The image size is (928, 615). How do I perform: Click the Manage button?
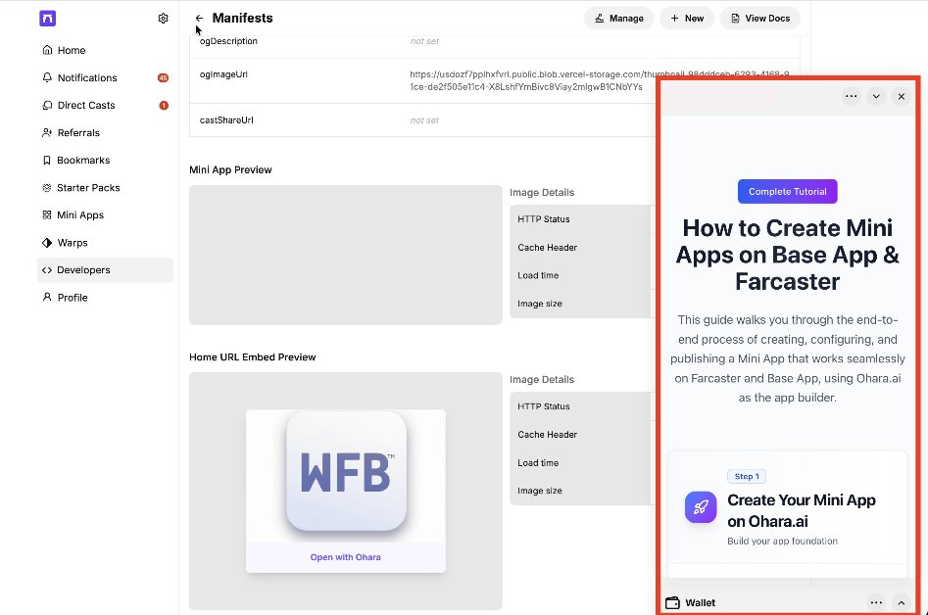point(618,19)
